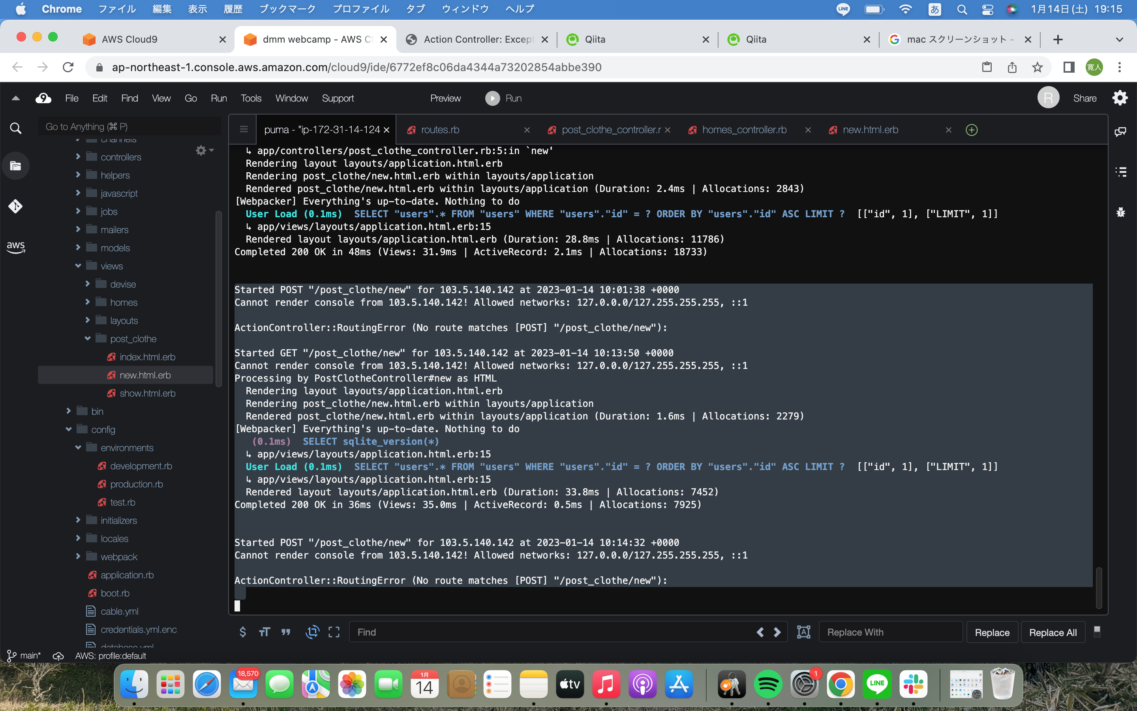This screenshot has width=1137, height=711.
Task: Open index.html.erb in file tree
Action: [147, 357]
